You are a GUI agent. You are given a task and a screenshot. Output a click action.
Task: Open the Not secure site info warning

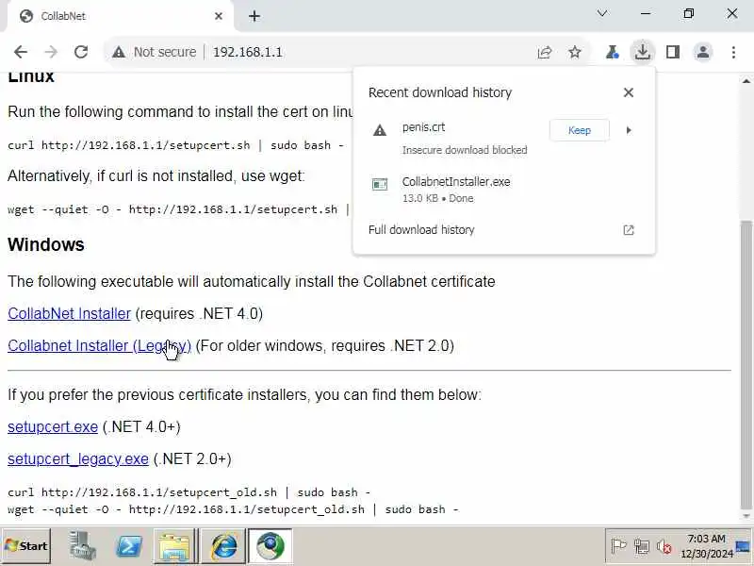(x=155, y=52)
